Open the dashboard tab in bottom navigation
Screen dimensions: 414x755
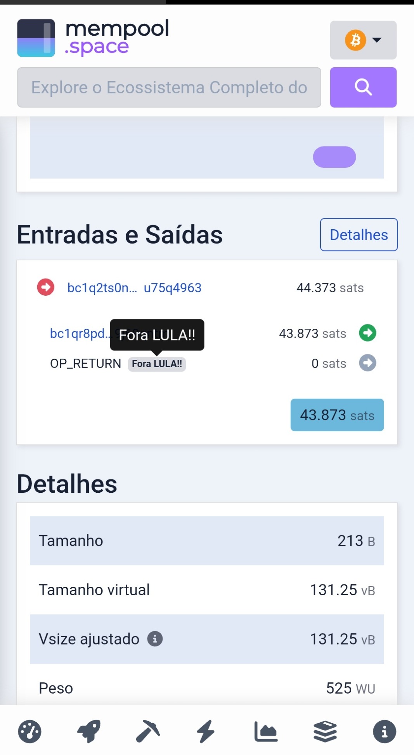coord(29,732)
